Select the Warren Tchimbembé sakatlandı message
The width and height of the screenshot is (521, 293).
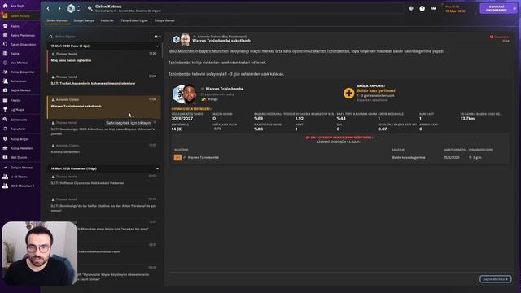[x=104, y=107]
